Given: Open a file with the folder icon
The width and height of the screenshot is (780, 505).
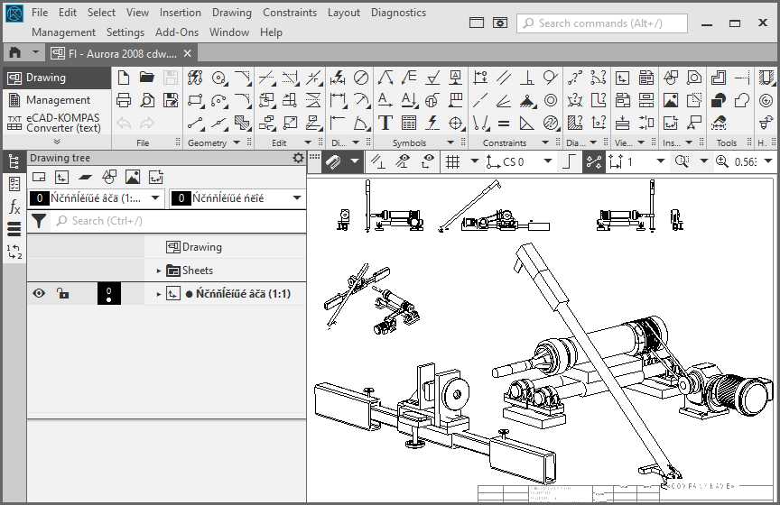Looking at the screenshot, I should pyautogui.click(x=146, y=78).
